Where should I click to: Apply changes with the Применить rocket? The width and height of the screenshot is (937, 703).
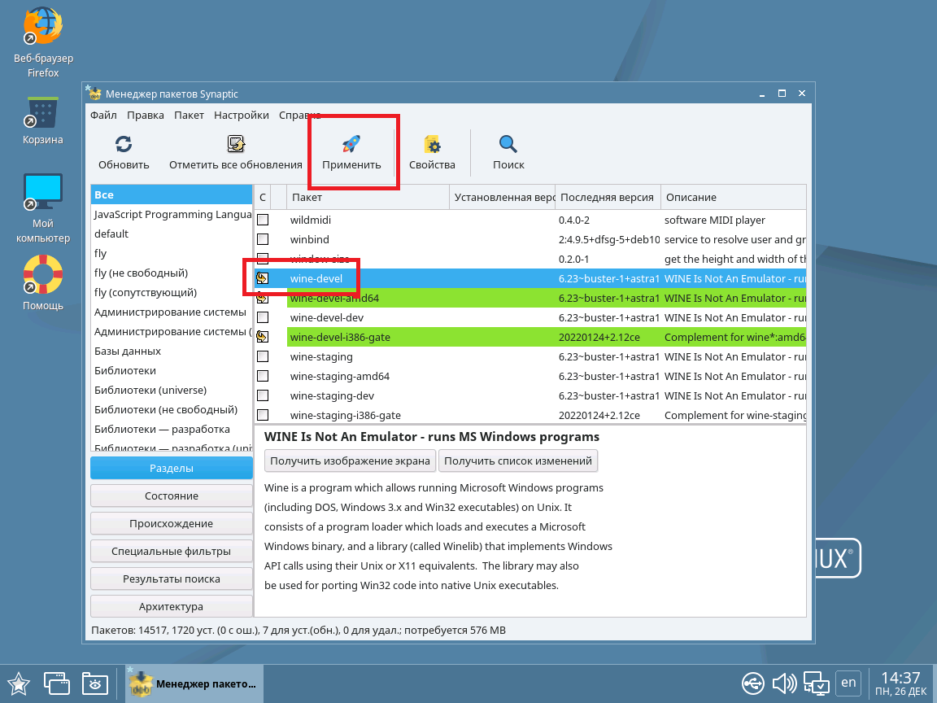351,144
